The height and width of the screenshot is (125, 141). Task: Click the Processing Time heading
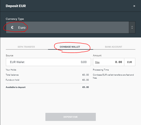coord(101,70)
